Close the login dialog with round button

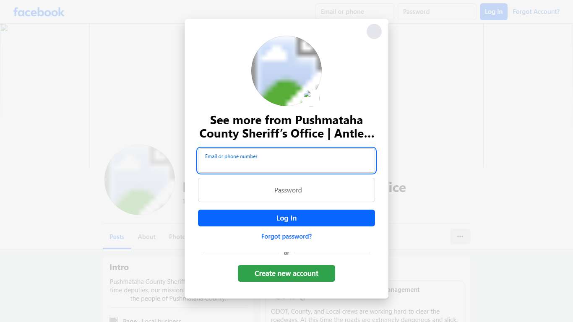pyautogui.click(x=374, y=31)
